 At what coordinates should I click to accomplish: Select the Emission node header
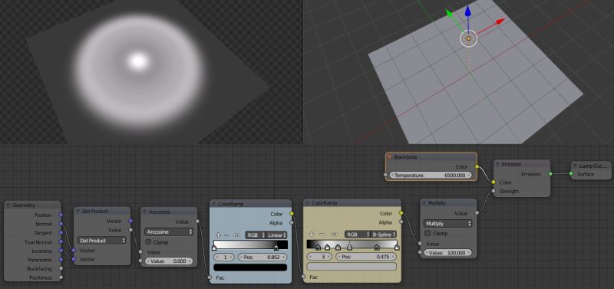[522, 164]
